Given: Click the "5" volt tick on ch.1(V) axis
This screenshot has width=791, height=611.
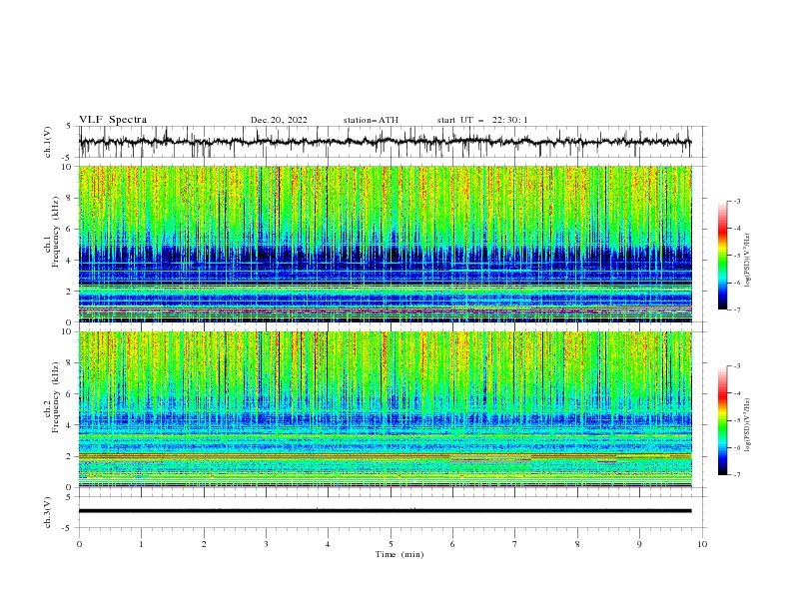Looking at the screenshot, I should 69,126.
